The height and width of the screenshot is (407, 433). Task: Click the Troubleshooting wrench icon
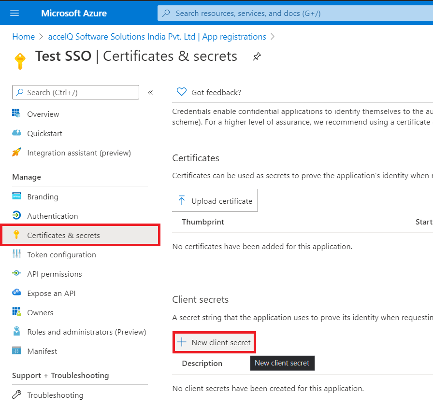(x=16, y=394)
